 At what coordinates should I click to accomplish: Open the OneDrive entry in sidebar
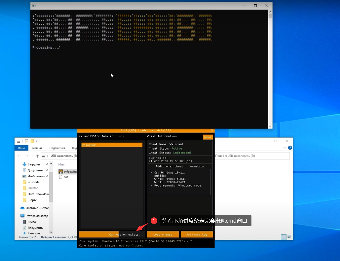coord(35,208)
